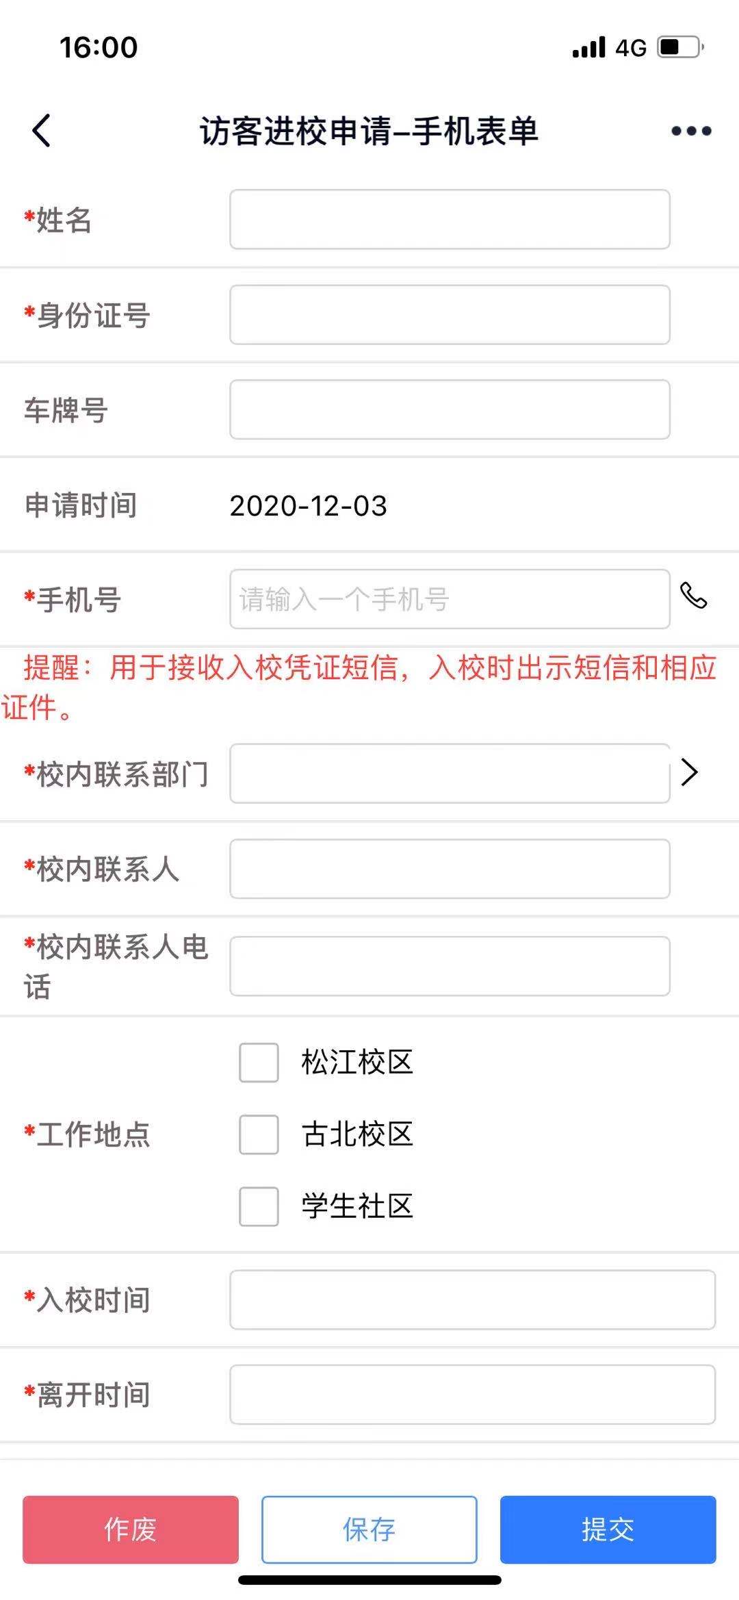Open the 离开时间 time picker field
Screen dimensions: 739x1600
tap(472, 1395)
